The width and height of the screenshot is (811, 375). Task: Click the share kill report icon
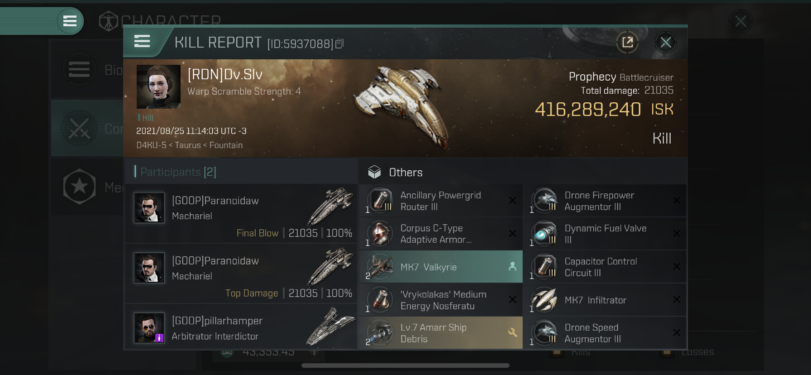click(x=627, y=43)
